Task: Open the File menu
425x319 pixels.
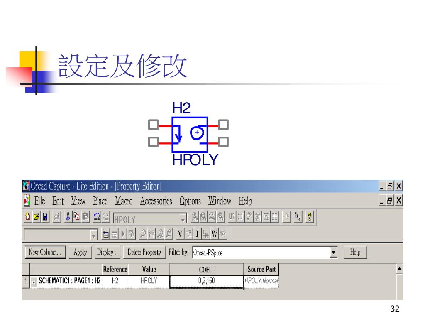Action: point(39,201)
